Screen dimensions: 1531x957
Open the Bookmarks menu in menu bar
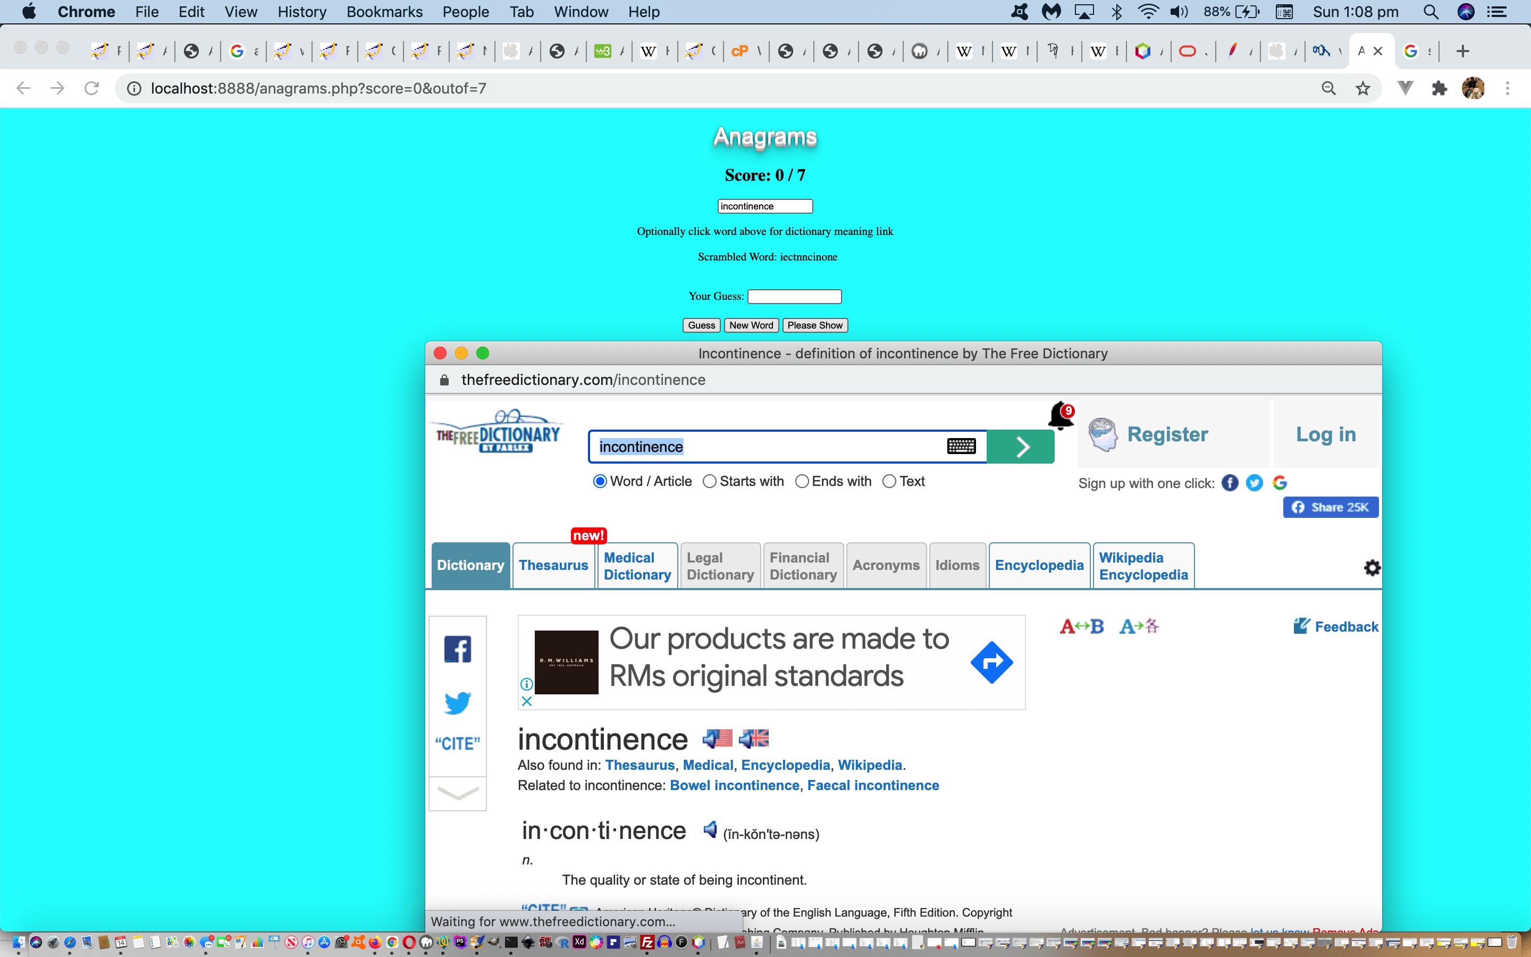[384, 11]
